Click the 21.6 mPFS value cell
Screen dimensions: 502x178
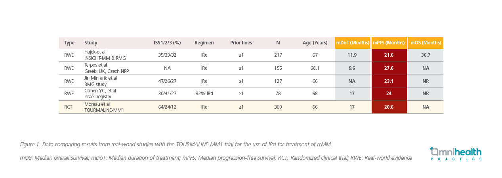(389, 55)
